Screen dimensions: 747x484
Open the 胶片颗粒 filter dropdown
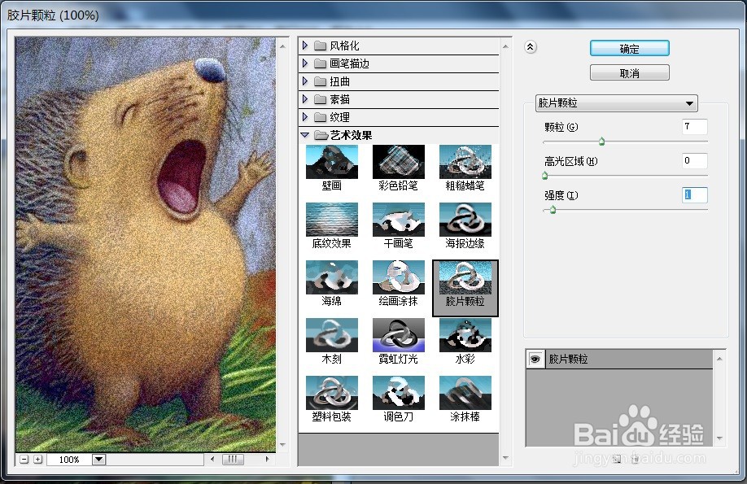pyautogui.click(x=617, y=102)
